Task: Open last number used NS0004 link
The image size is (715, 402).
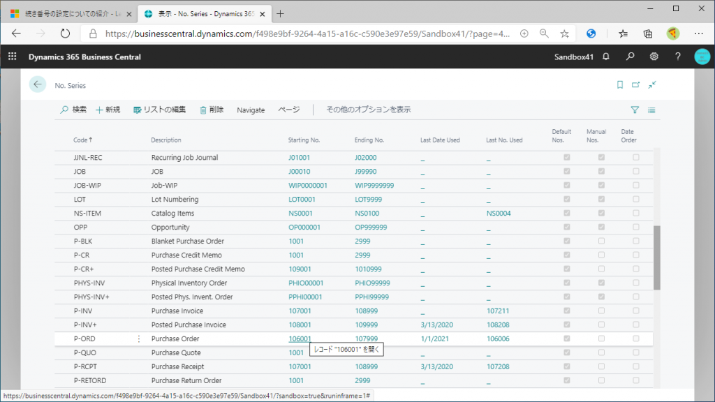Action: [499, 214]
